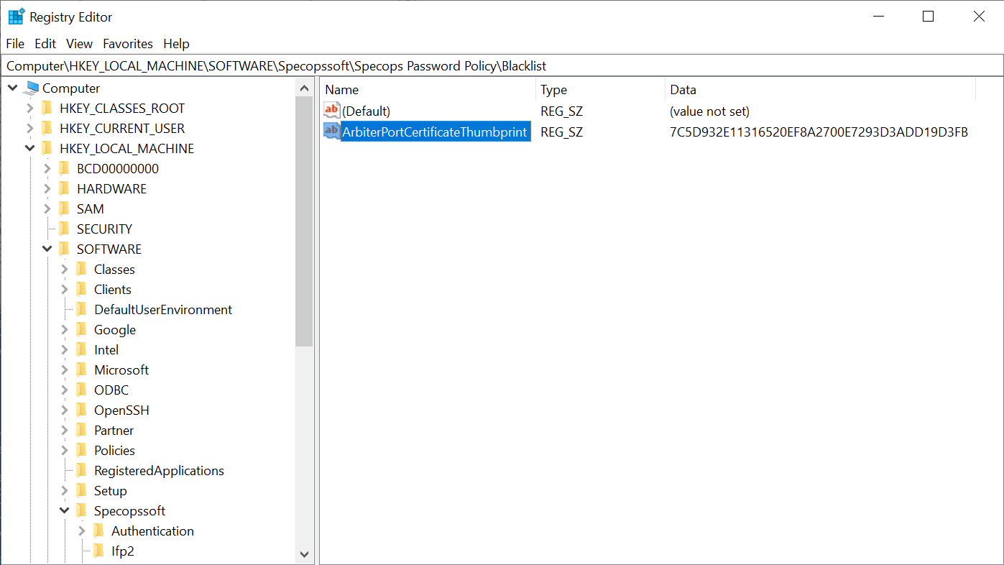This screenshot has width=1004, height=565.
Task: Expand the HKEY_CURRENT_USER hive
Action: point(29,129)
